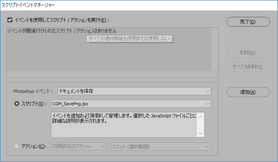Expand the ビネット (選択範囲) action dropdown
This screenshot has height=162, width=278.
(161, 146)
